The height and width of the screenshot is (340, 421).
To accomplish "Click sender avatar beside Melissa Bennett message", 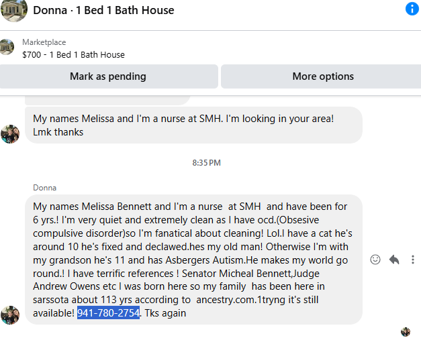I will (10, 315).
